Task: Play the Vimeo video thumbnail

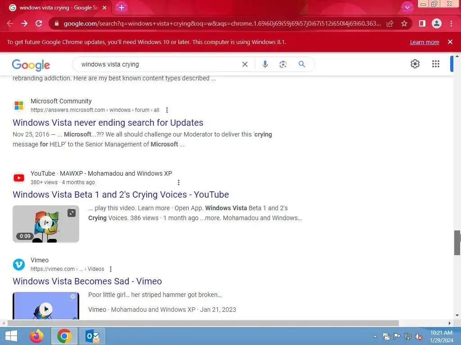Action: coord(46,305)
